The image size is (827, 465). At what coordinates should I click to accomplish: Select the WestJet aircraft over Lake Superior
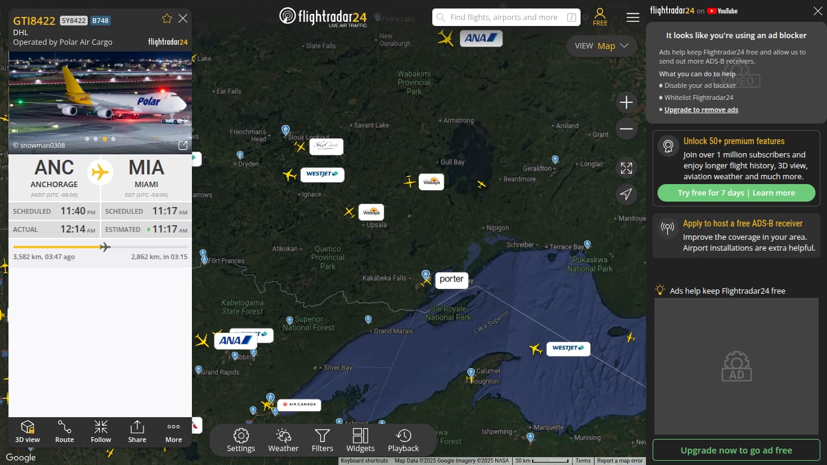[x=535, y=349]
